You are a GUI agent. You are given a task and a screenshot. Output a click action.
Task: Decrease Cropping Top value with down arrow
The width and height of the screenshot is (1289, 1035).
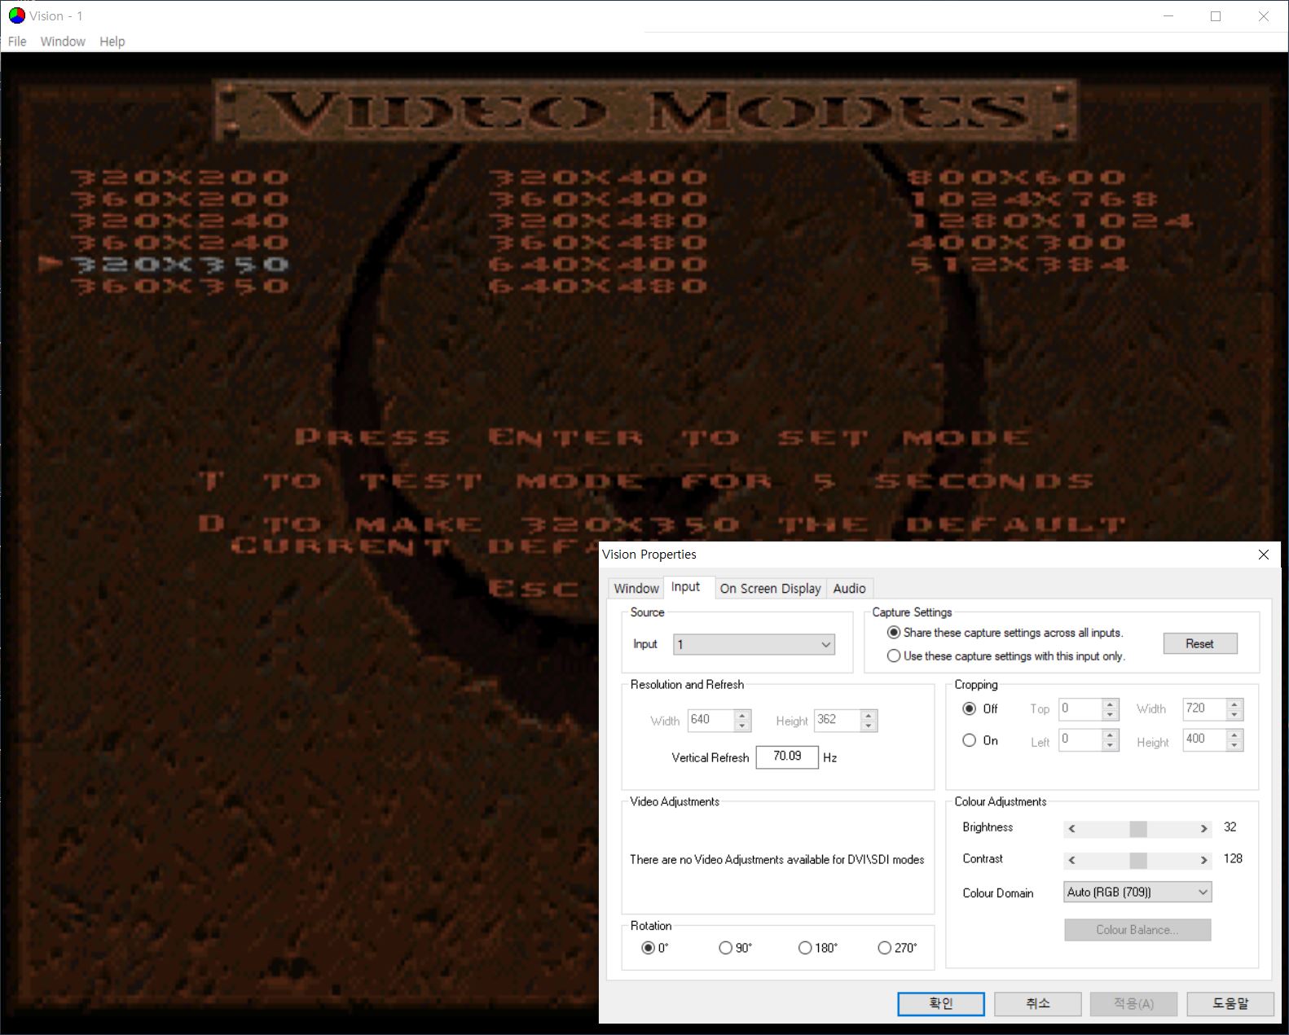1110,715
